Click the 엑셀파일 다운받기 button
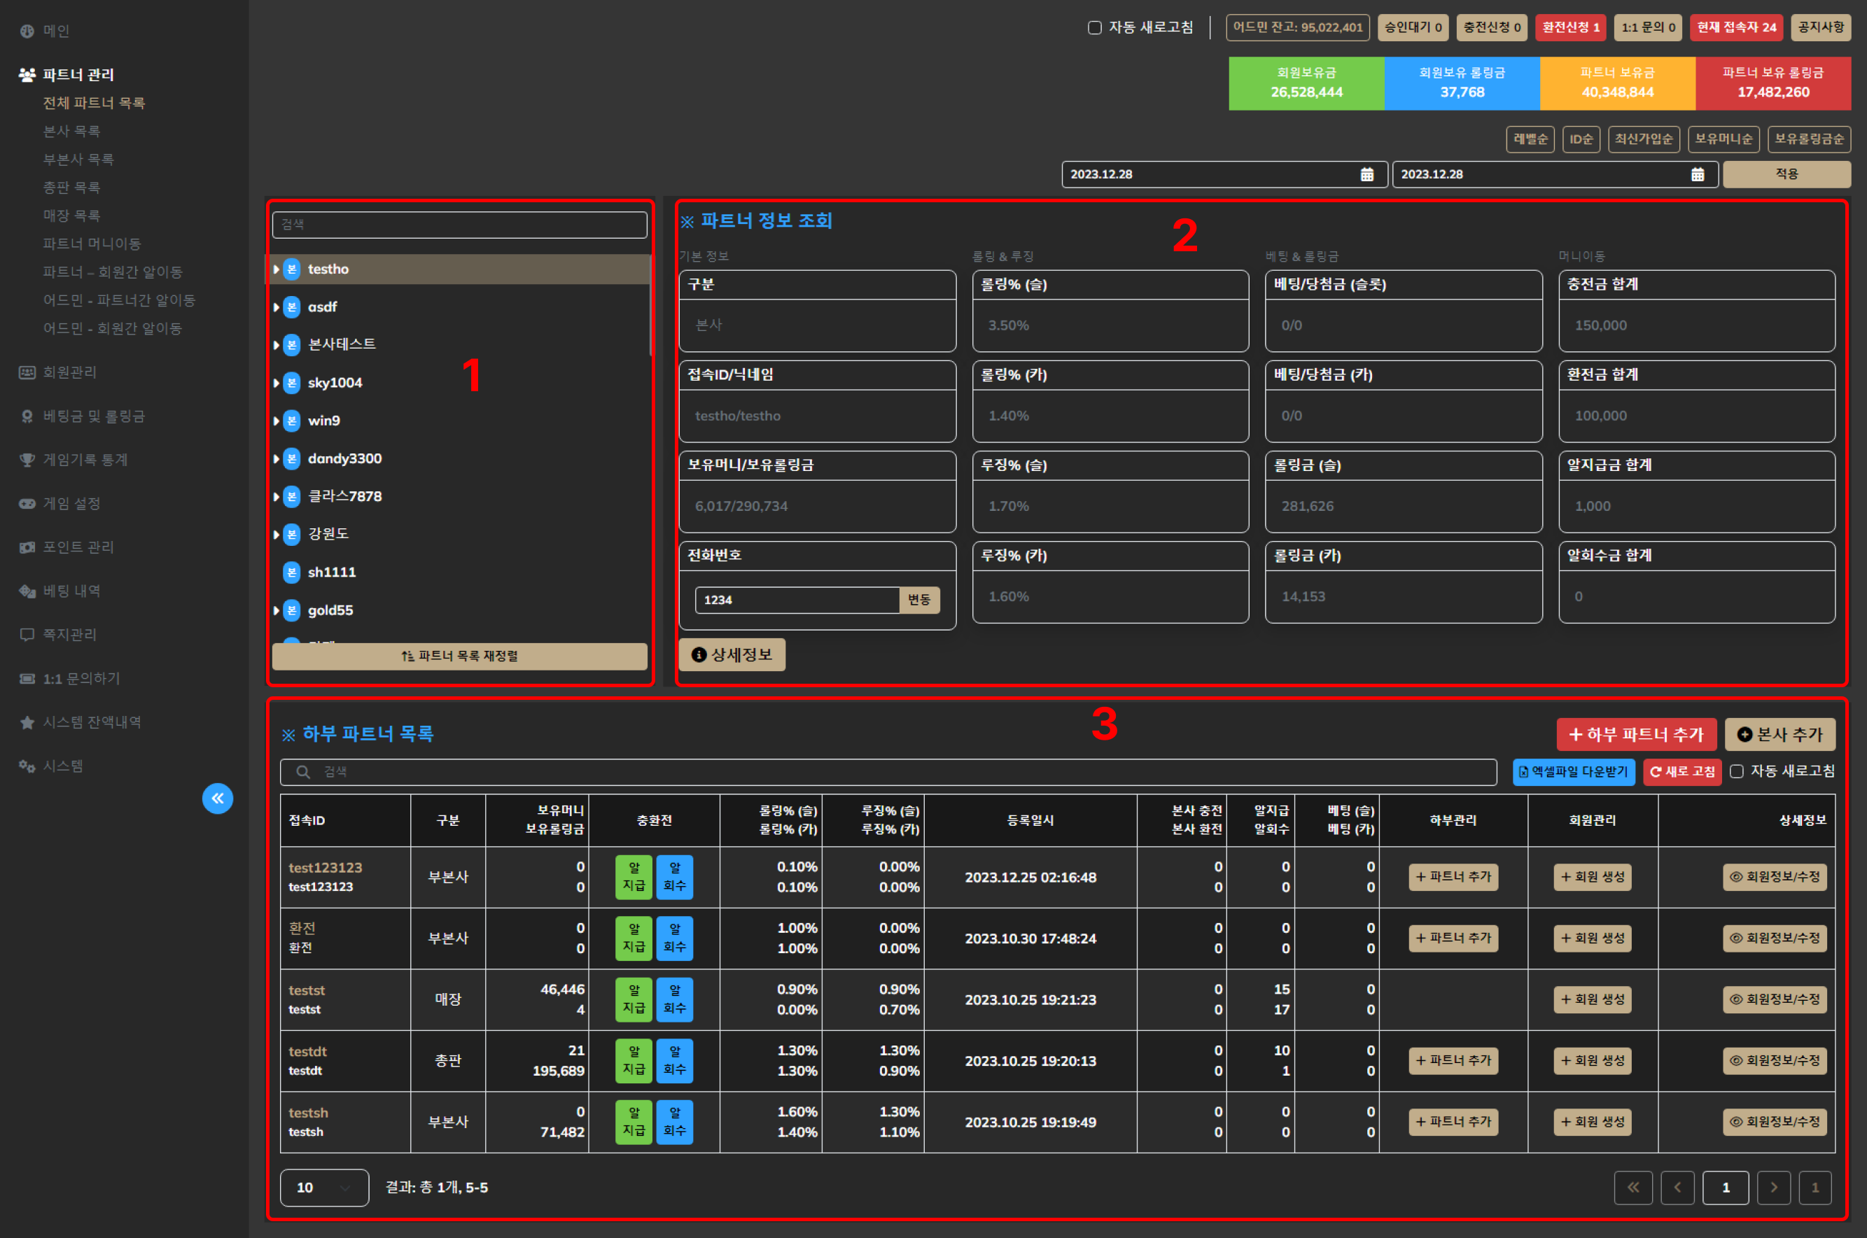This screenshot has width=1867, height=1238. 1573,771
